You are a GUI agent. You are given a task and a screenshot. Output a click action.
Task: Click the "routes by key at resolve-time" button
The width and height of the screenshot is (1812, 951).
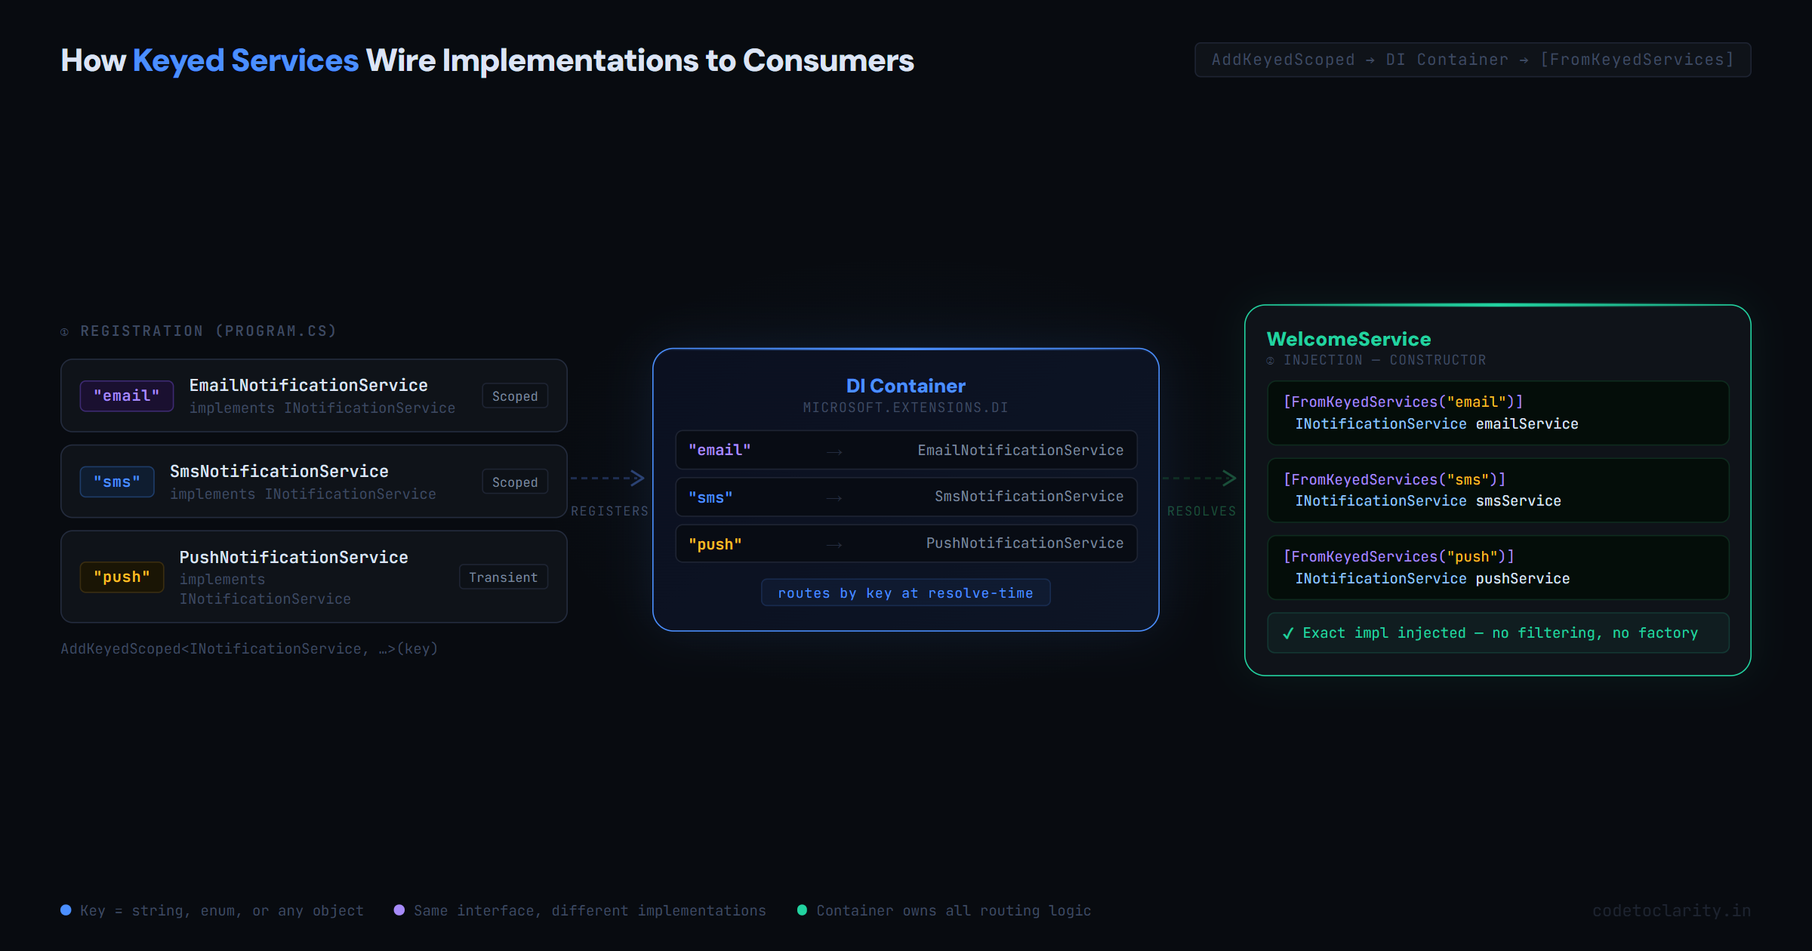pyautogui.click(x=905, y=592)
